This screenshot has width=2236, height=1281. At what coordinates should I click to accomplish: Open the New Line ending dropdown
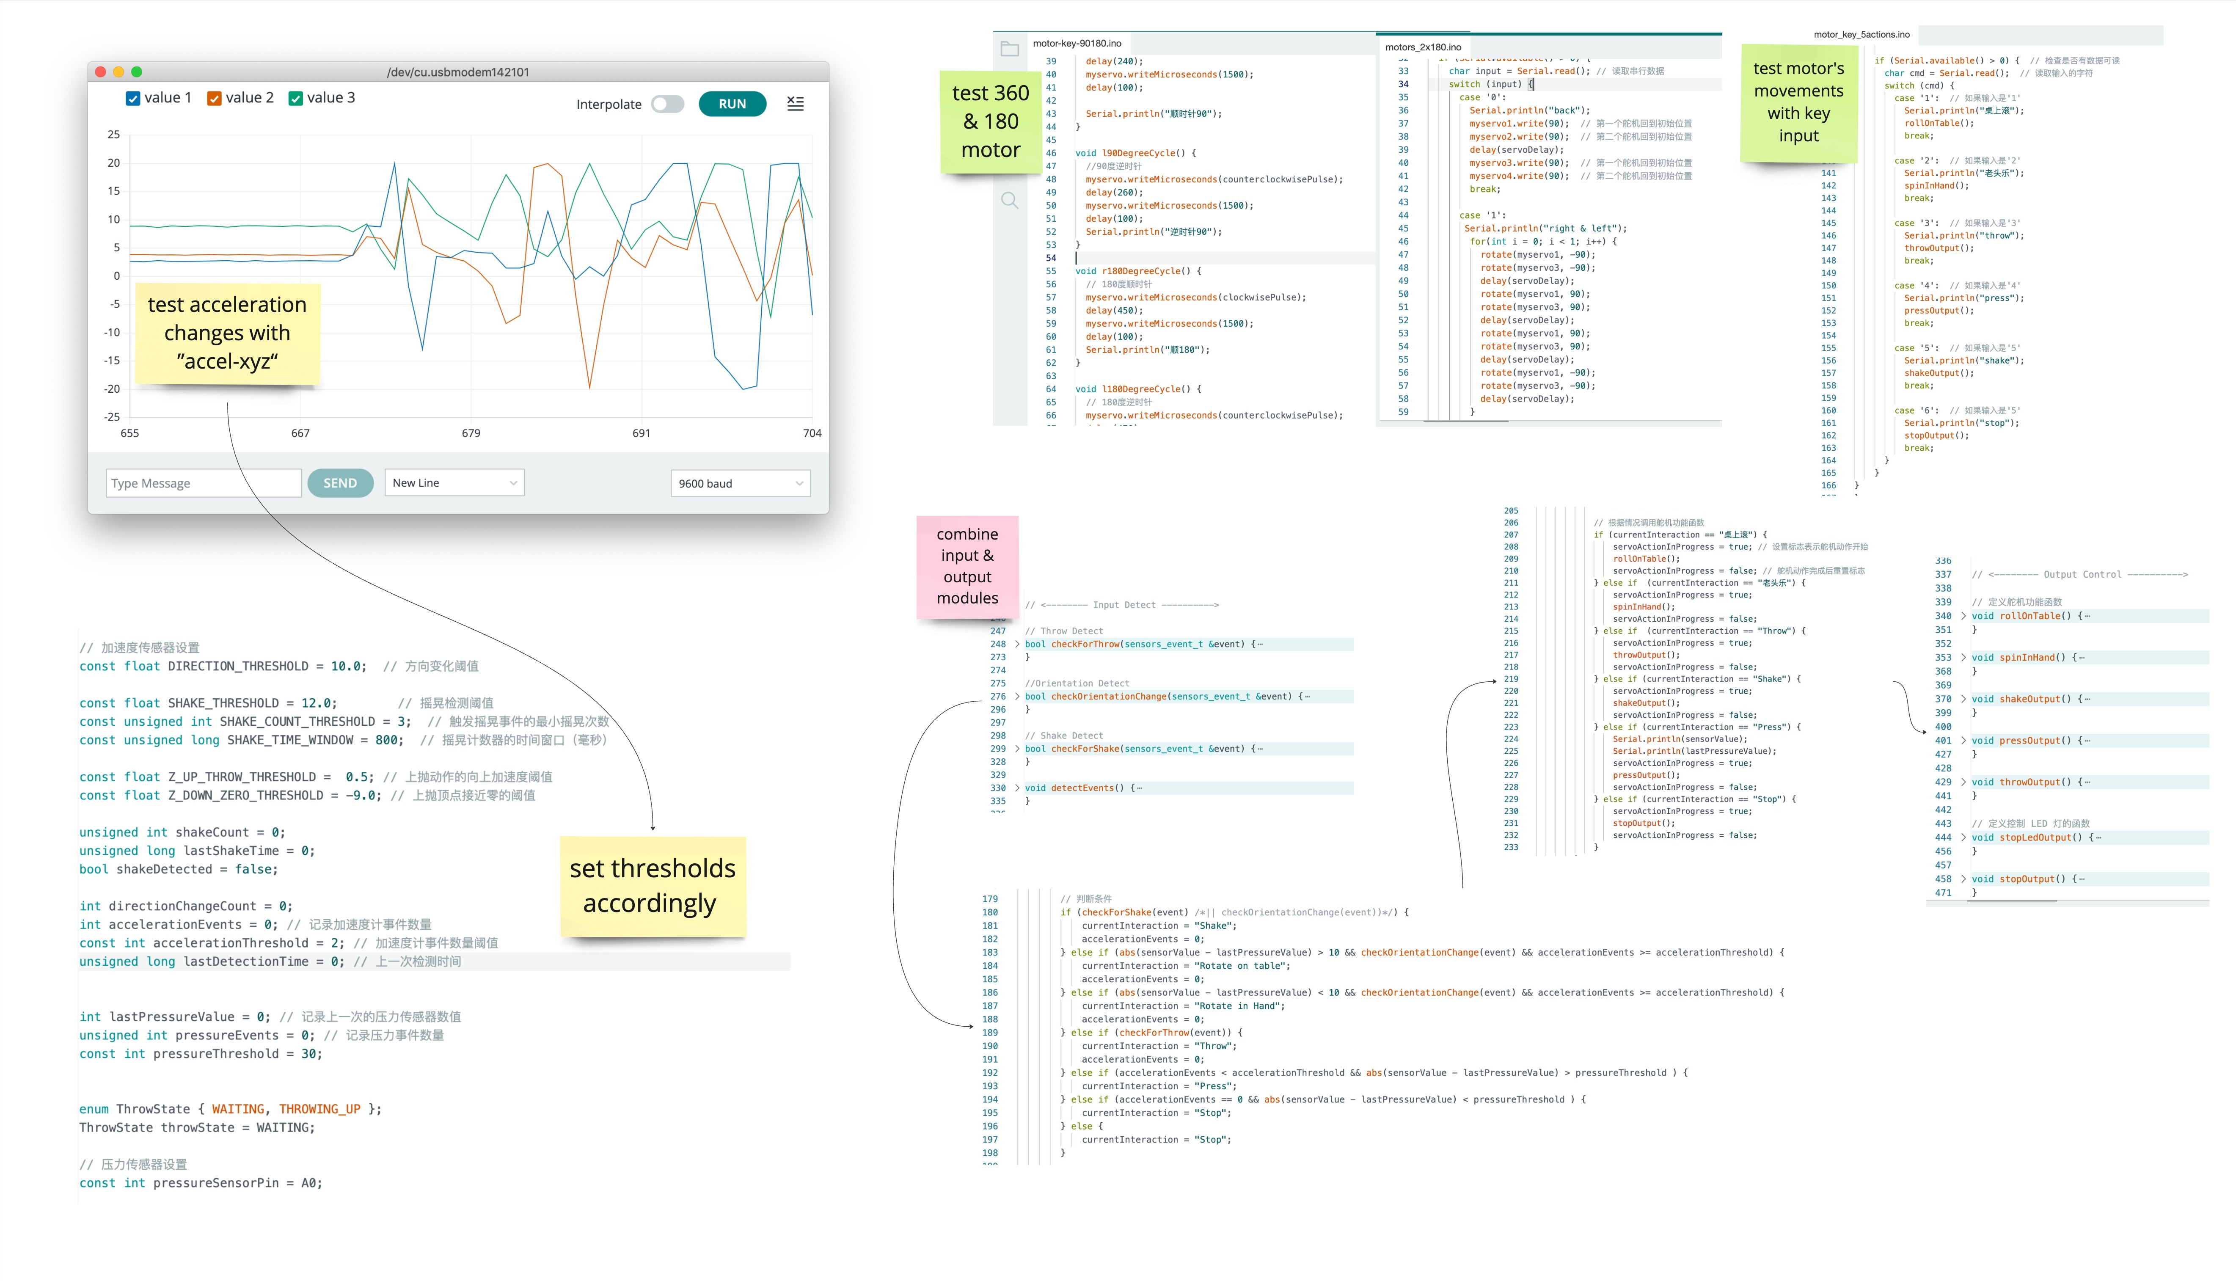(x=454, y=482)
